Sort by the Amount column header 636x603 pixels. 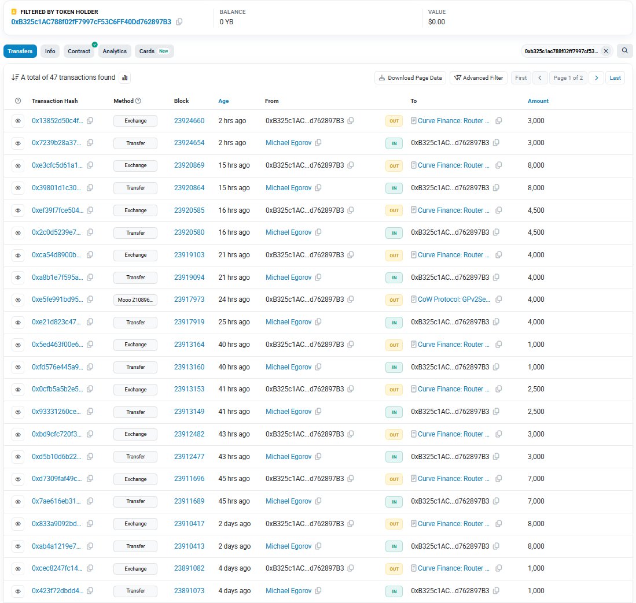point(538,101)
